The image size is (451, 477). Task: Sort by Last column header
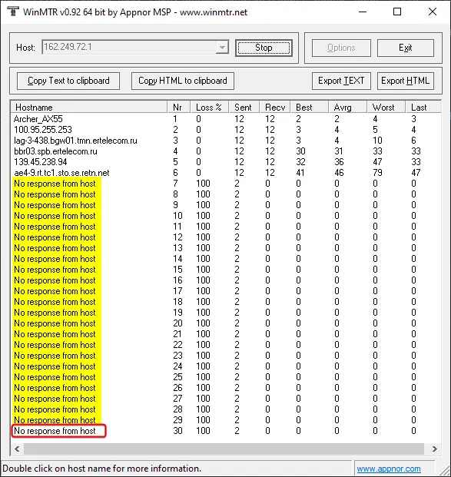(423, 108)
